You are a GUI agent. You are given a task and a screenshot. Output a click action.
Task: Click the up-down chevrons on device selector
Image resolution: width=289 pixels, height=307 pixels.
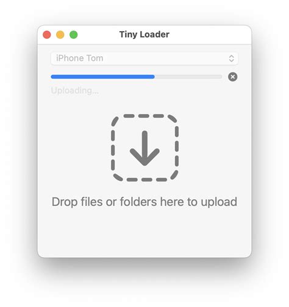(x=231, y=58)
